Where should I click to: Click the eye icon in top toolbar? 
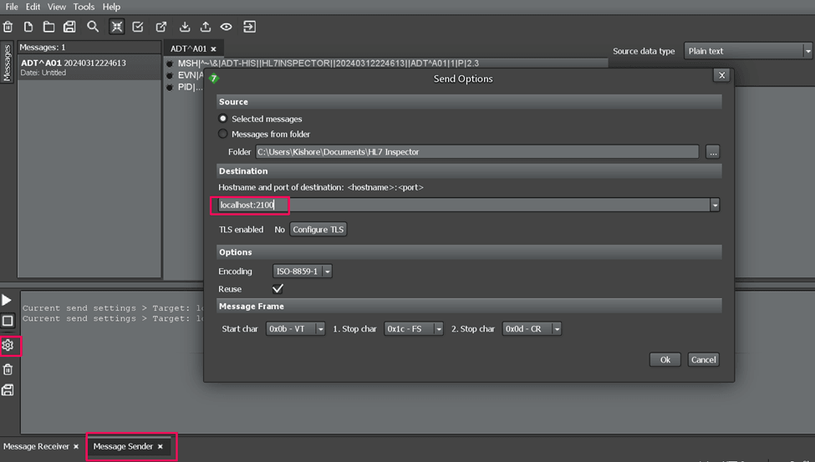coord(226,27)
